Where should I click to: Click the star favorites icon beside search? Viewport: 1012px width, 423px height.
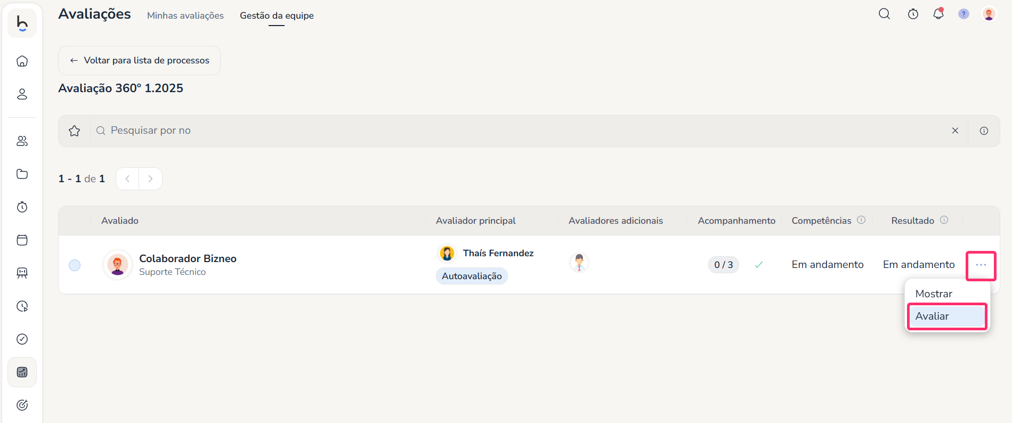tap(75, 131)
